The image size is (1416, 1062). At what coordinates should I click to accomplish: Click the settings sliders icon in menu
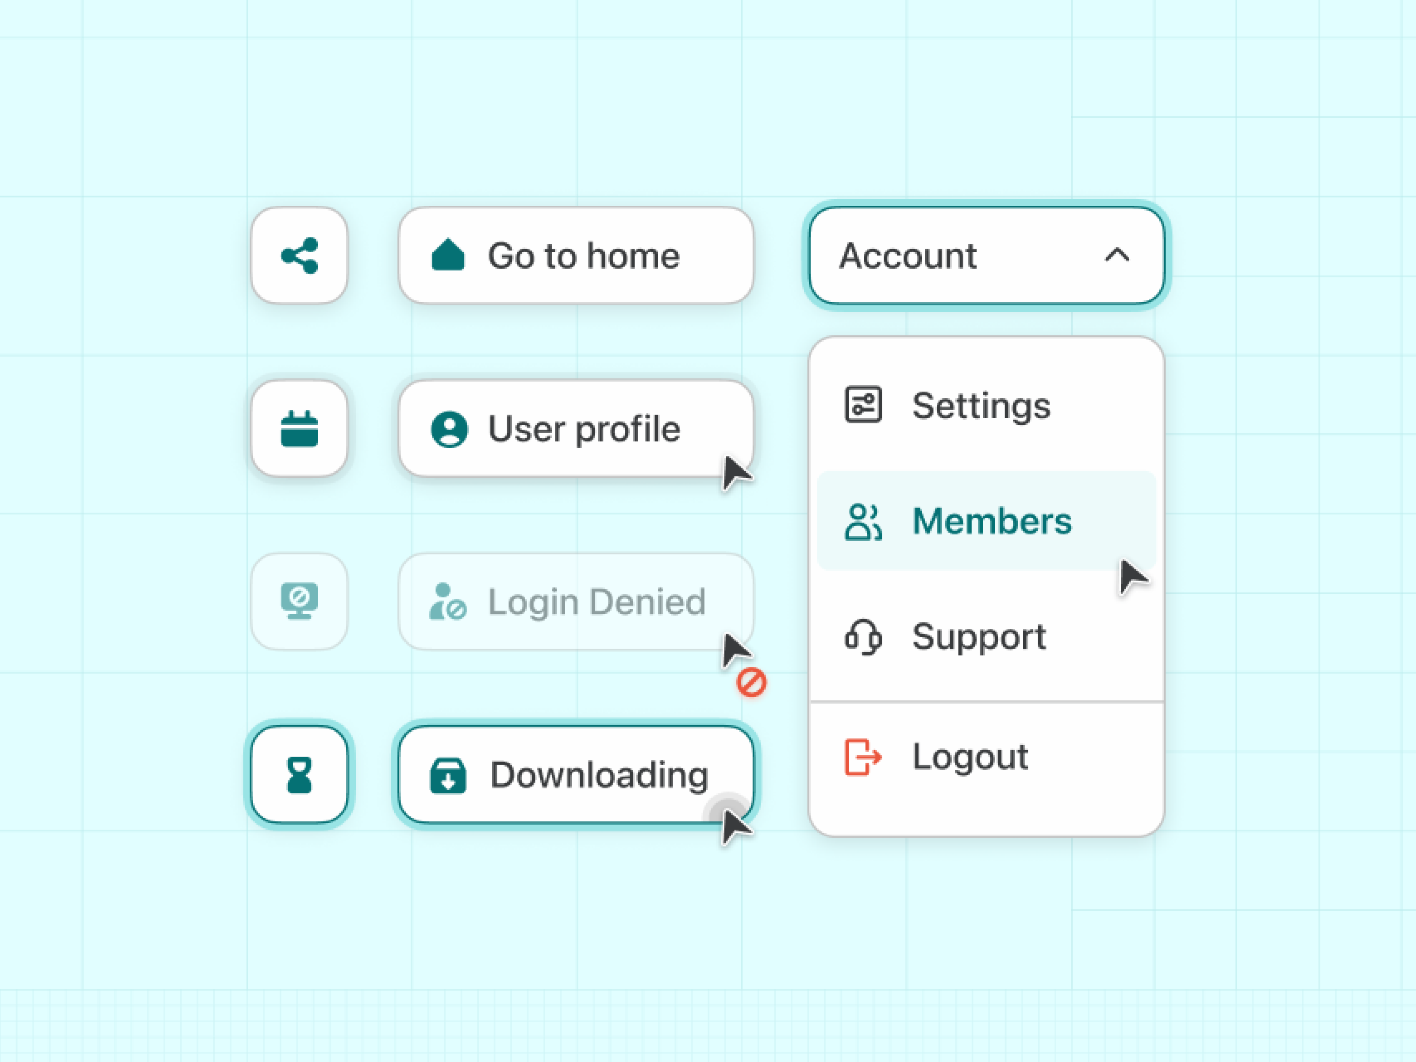[864, 404]
